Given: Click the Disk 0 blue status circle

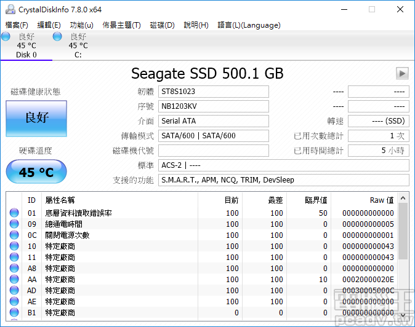Looking at the screenshot, I should pyautogui.click(x=6, y=36).
